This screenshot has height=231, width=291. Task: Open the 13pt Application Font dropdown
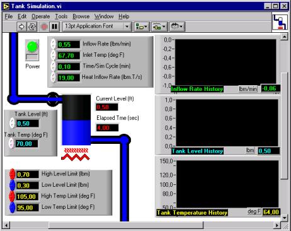(97, 27)
